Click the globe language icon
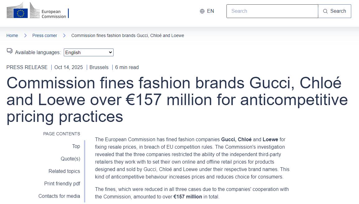The height and width of the screenshot is (204, 359). tap(202, 11)
